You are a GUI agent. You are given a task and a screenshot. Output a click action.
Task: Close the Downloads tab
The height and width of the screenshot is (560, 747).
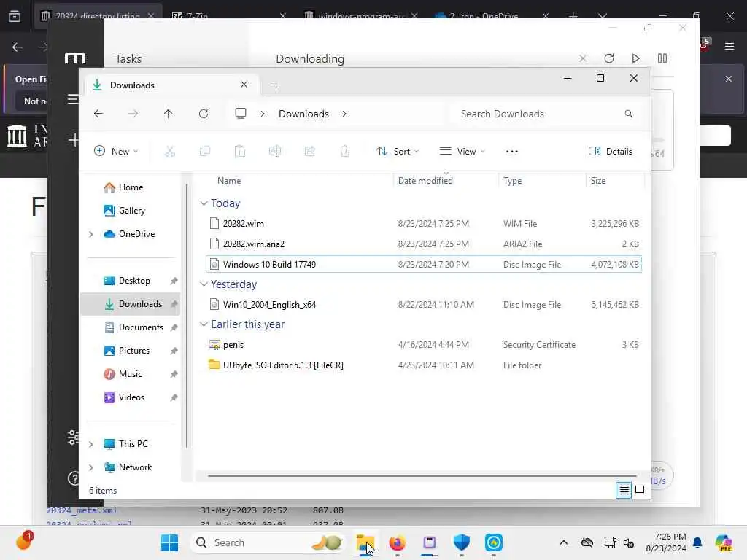click(244, 85)
